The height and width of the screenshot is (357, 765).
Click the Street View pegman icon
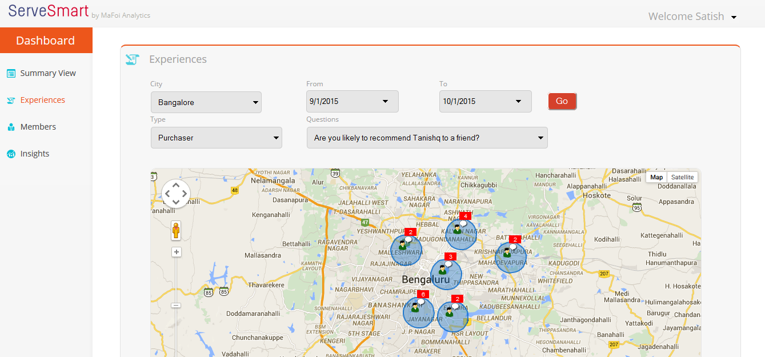[176, 230]
